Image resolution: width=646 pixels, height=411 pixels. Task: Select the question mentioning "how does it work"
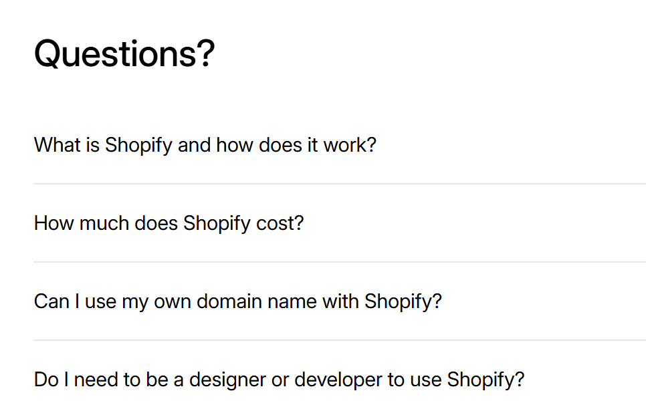[x=205, y=144]
